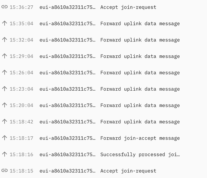Click uplink arrow icon at 15:32:04
The image size is (207, 178).
pos(5,40)
